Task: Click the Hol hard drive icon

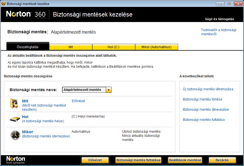Action: coord(14,119)
